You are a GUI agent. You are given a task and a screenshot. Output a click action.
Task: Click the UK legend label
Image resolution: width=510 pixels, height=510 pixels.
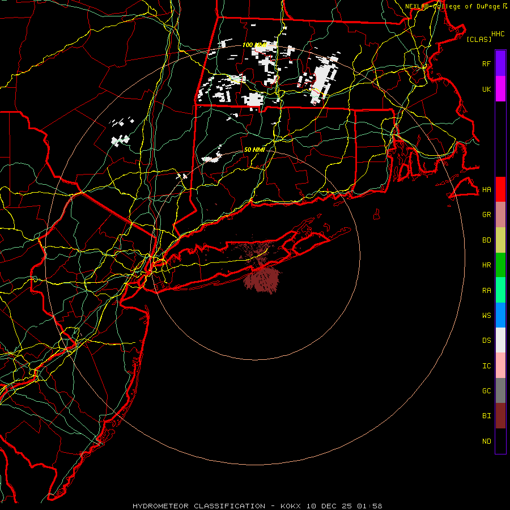(486, 89)
